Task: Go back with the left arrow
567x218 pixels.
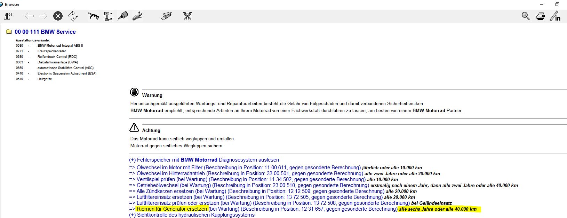Action: [29, 16]
